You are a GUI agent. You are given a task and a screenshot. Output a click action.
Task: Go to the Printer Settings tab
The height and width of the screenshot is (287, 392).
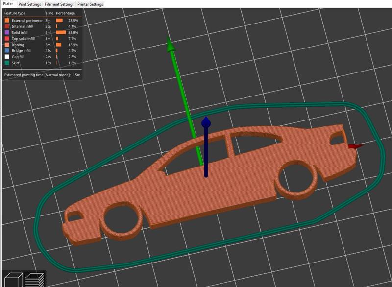pyautogui.click(x=90, y=4)
